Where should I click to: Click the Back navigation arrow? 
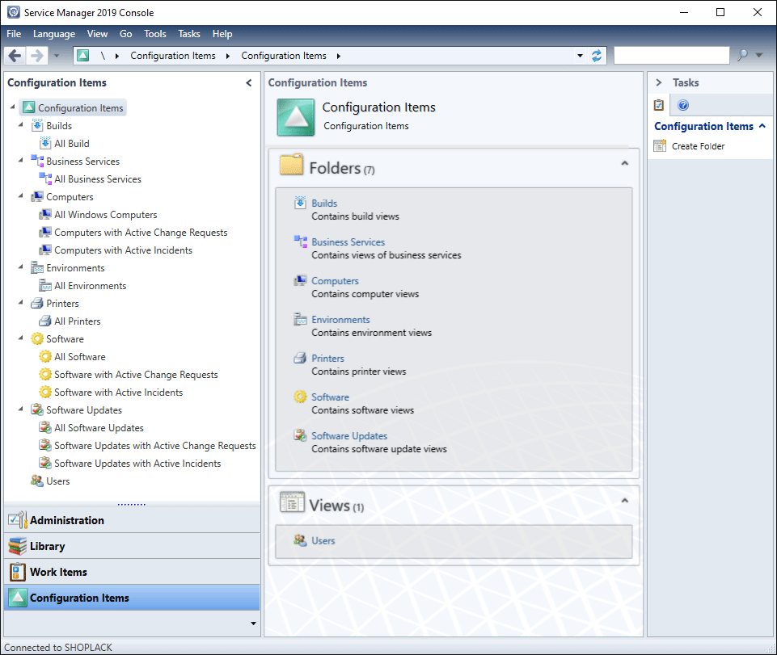click(x=15, y=56)
